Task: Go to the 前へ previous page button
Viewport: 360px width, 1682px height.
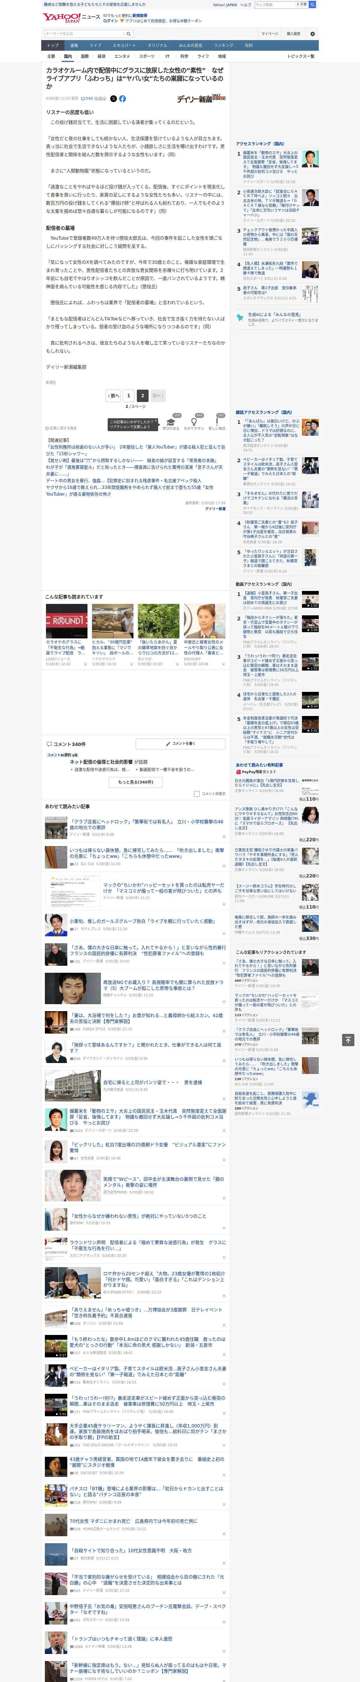Action: [113, 396]
